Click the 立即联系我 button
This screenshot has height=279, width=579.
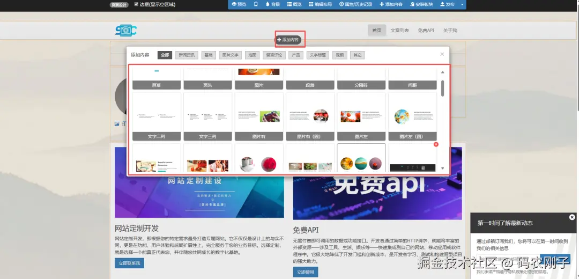(129, 263)
